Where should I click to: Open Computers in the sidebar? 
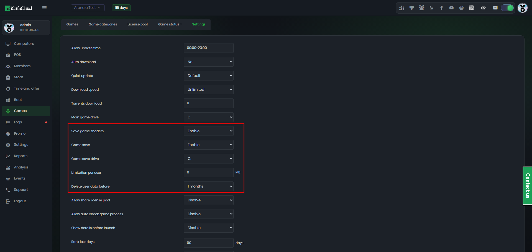[26, 44]
